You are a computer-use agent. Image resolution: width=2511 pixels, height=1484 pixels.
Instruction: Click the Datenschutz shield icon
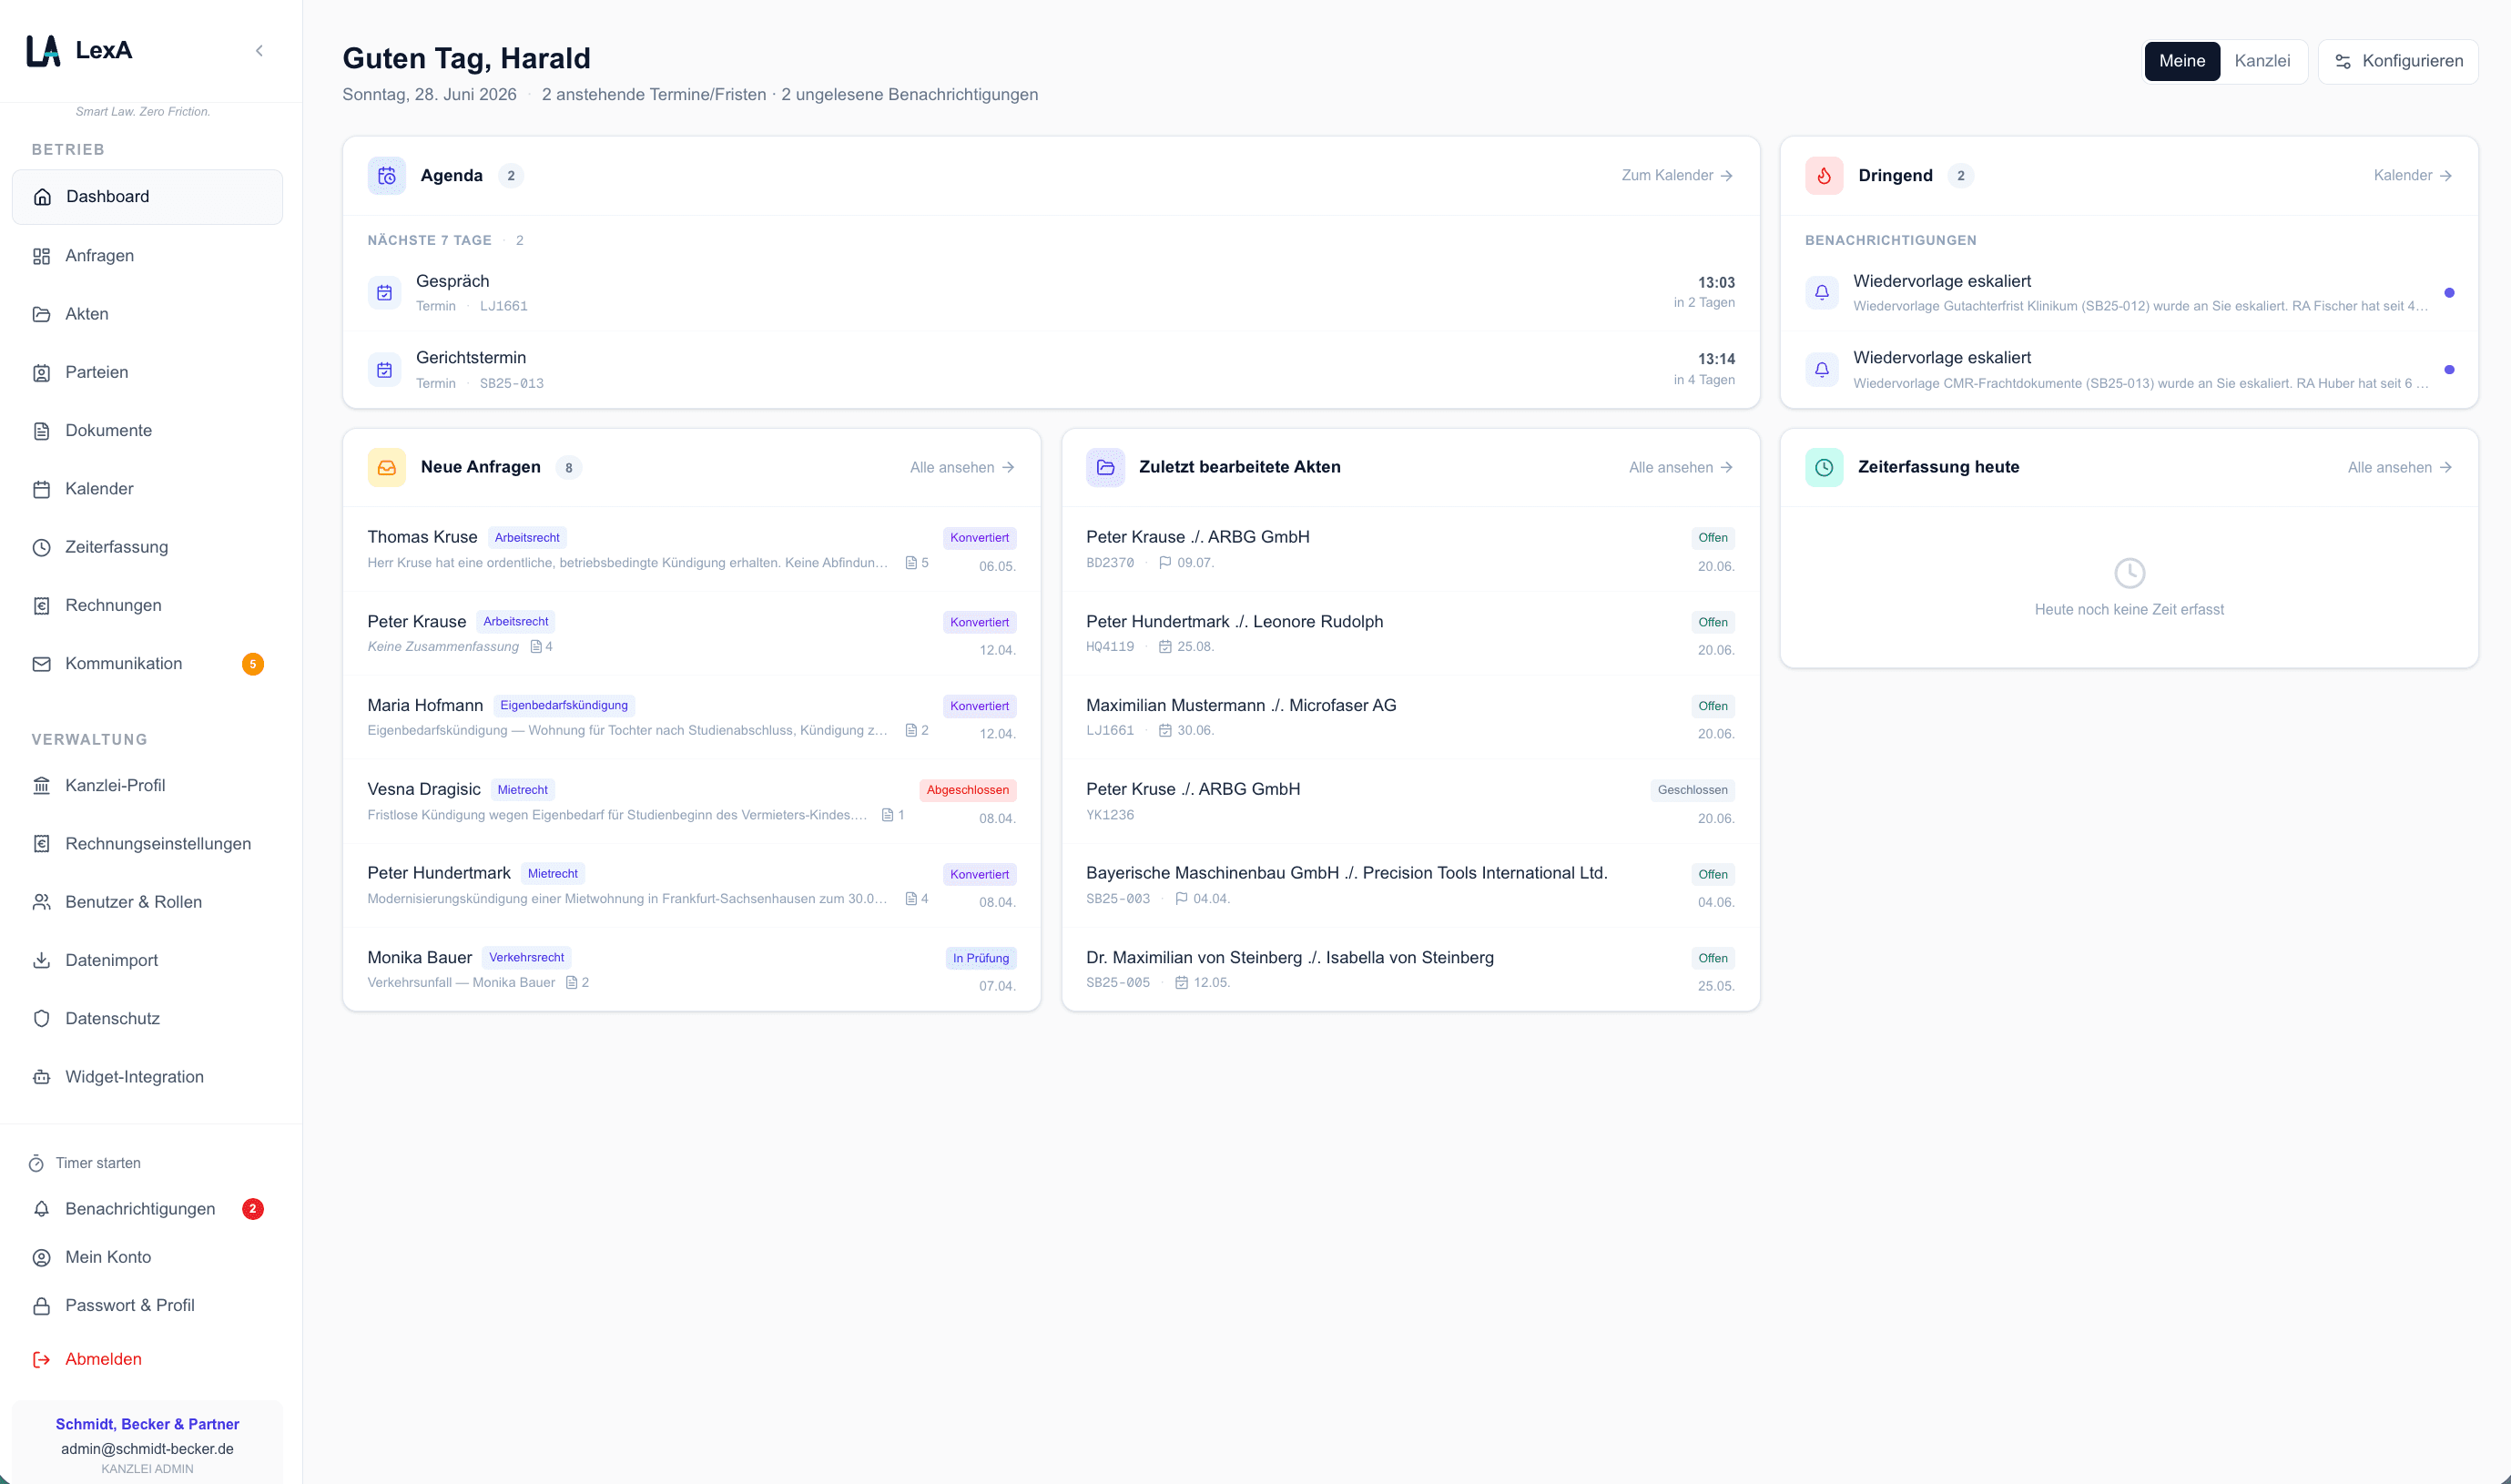tap(41, 1019)
